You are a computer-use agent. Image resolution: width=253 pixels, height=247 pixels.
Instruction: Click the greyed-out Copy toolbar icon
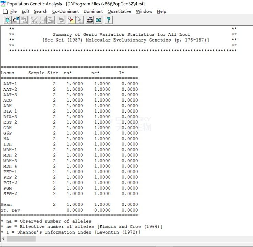point(43,20)
